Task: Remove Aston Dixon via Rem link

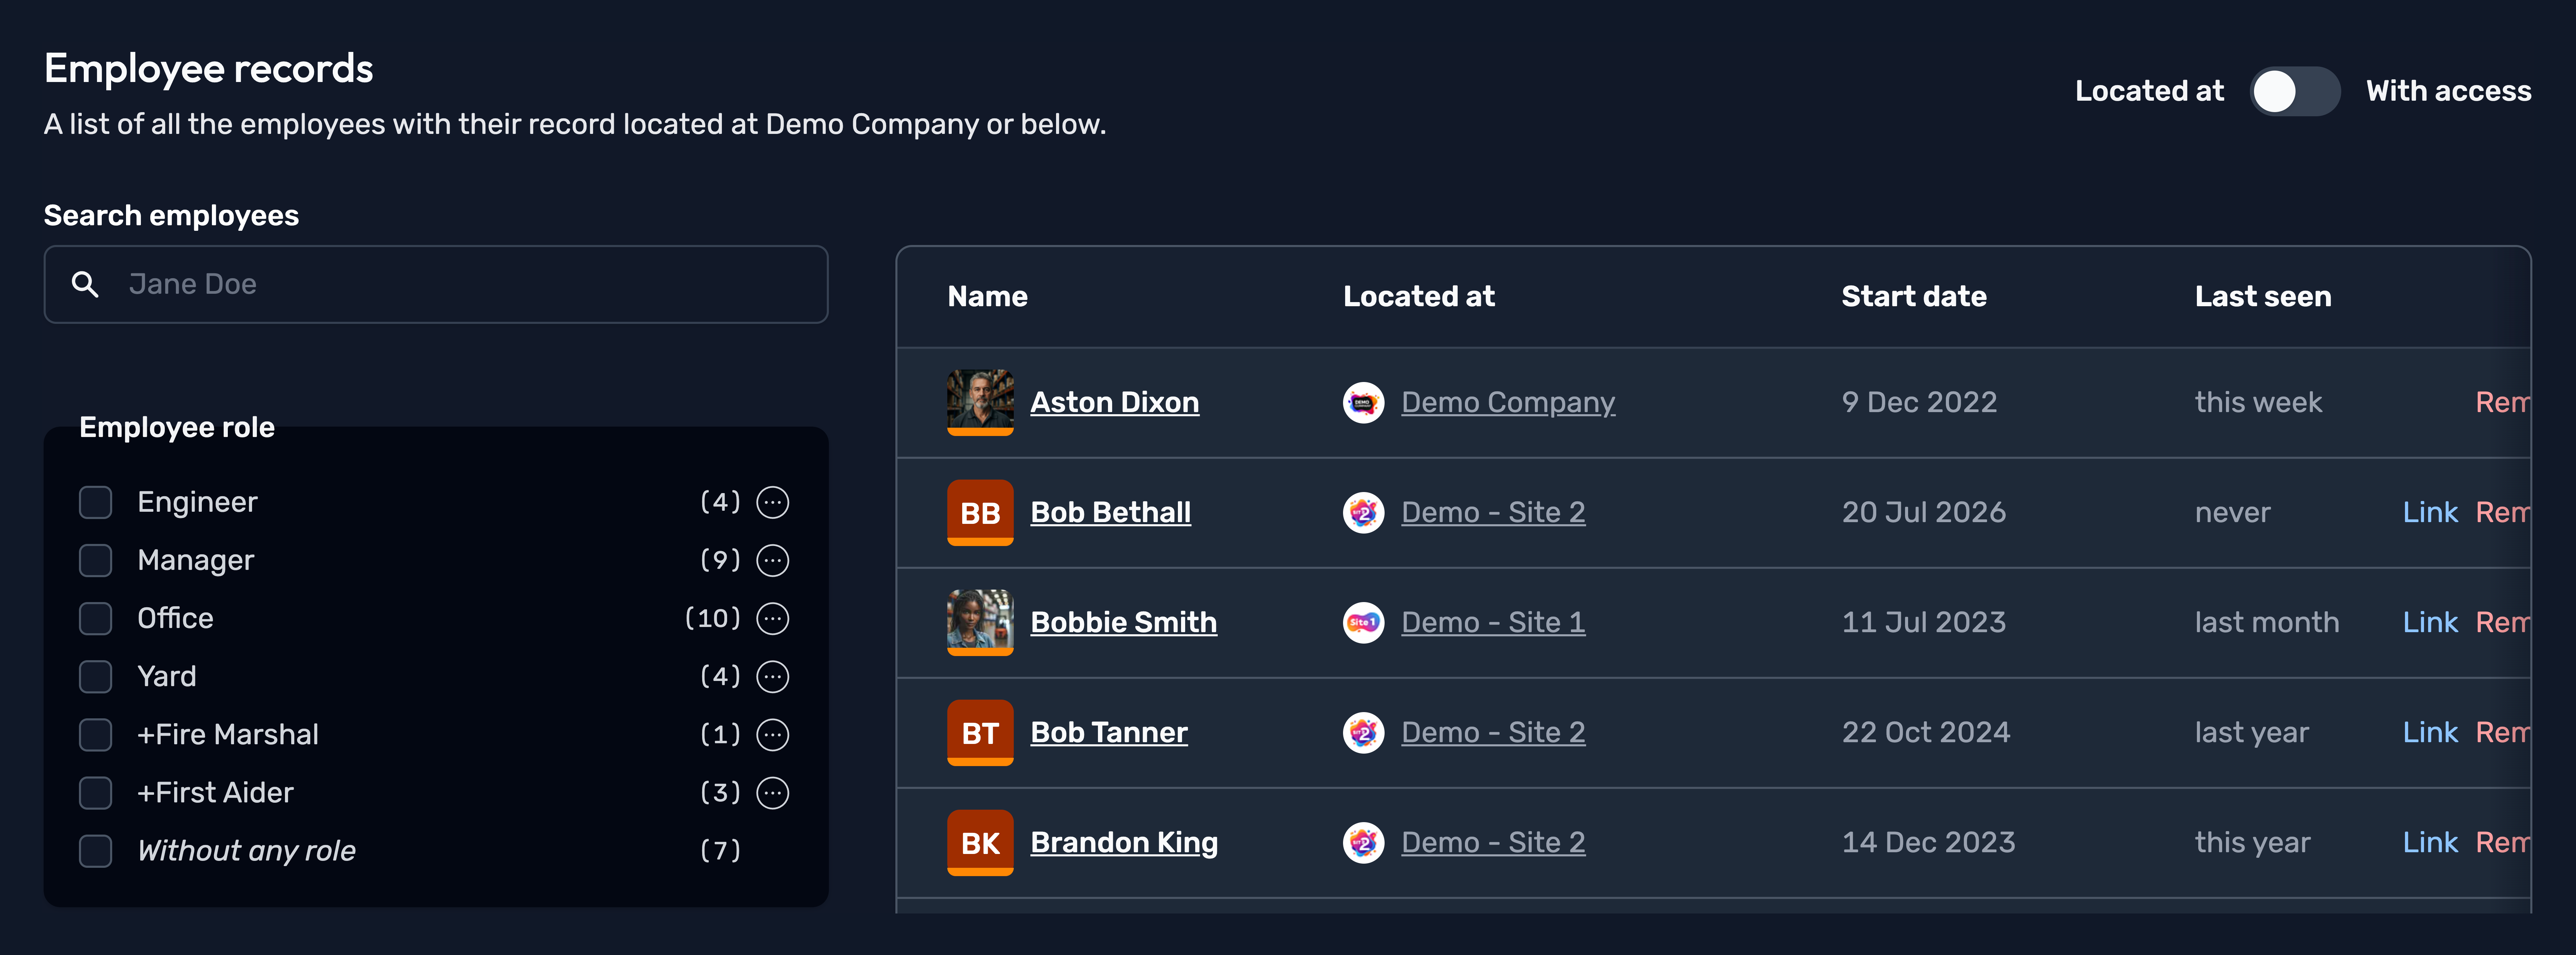Action: [2502, 402]
